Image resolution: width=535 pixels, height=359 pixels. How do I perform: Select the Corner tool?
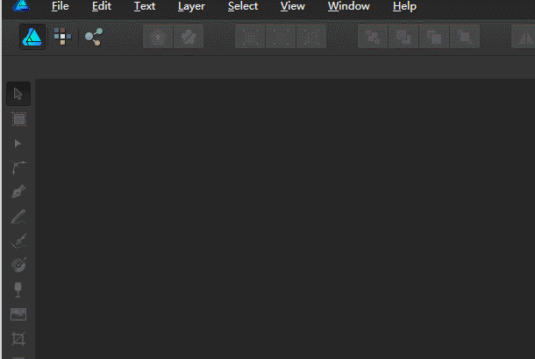coord(18,167)
